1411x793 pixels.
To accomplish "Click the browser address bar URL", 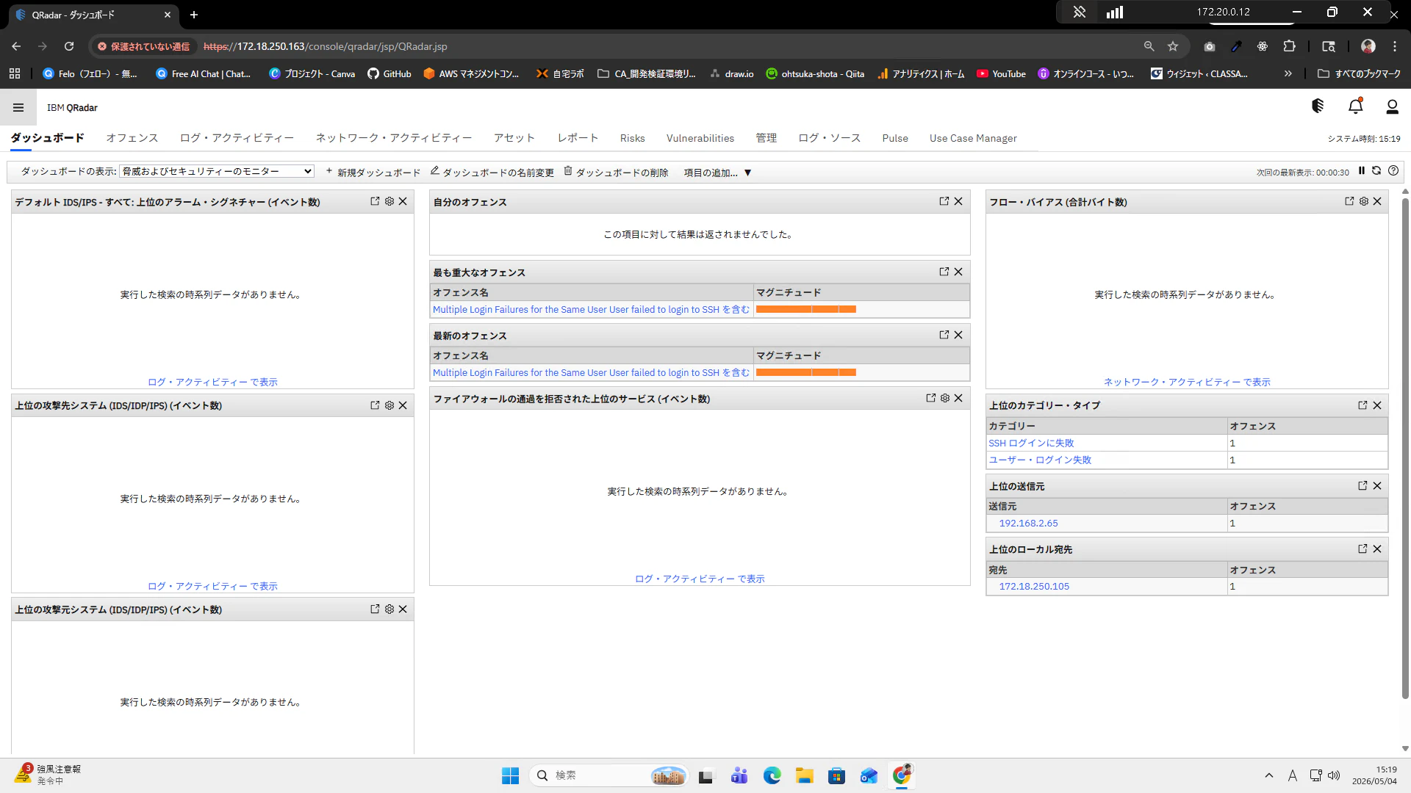I will click(325, 46).
